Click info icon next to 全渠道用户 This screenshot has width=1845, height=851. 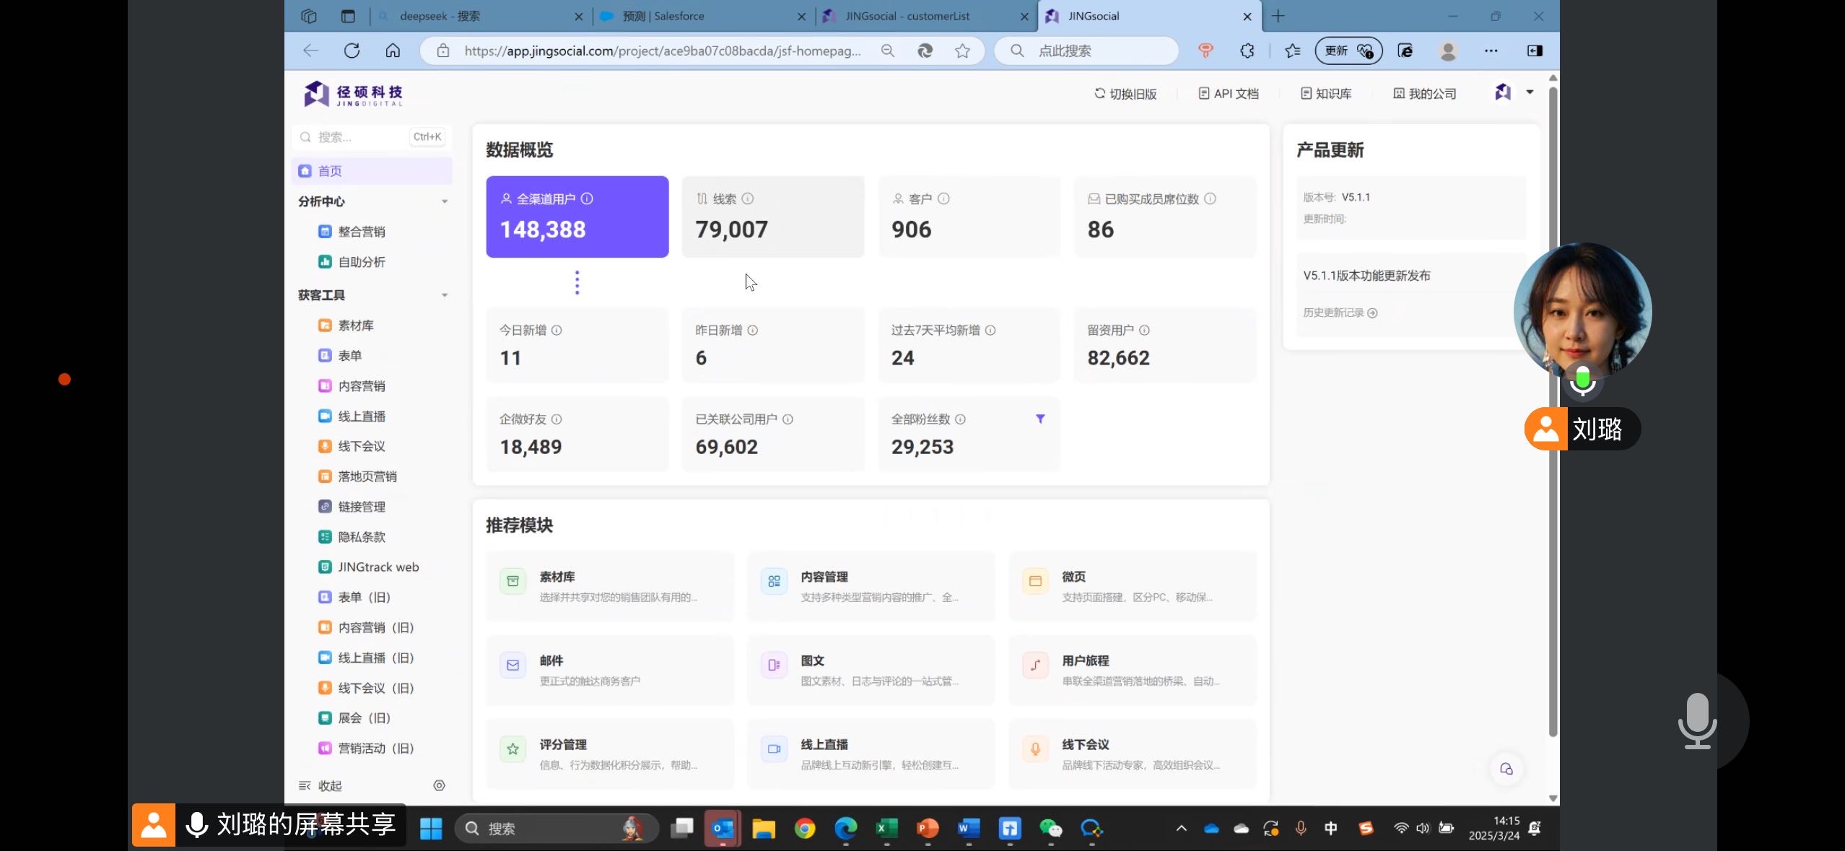pyautogui.click(x=587, y=198)
